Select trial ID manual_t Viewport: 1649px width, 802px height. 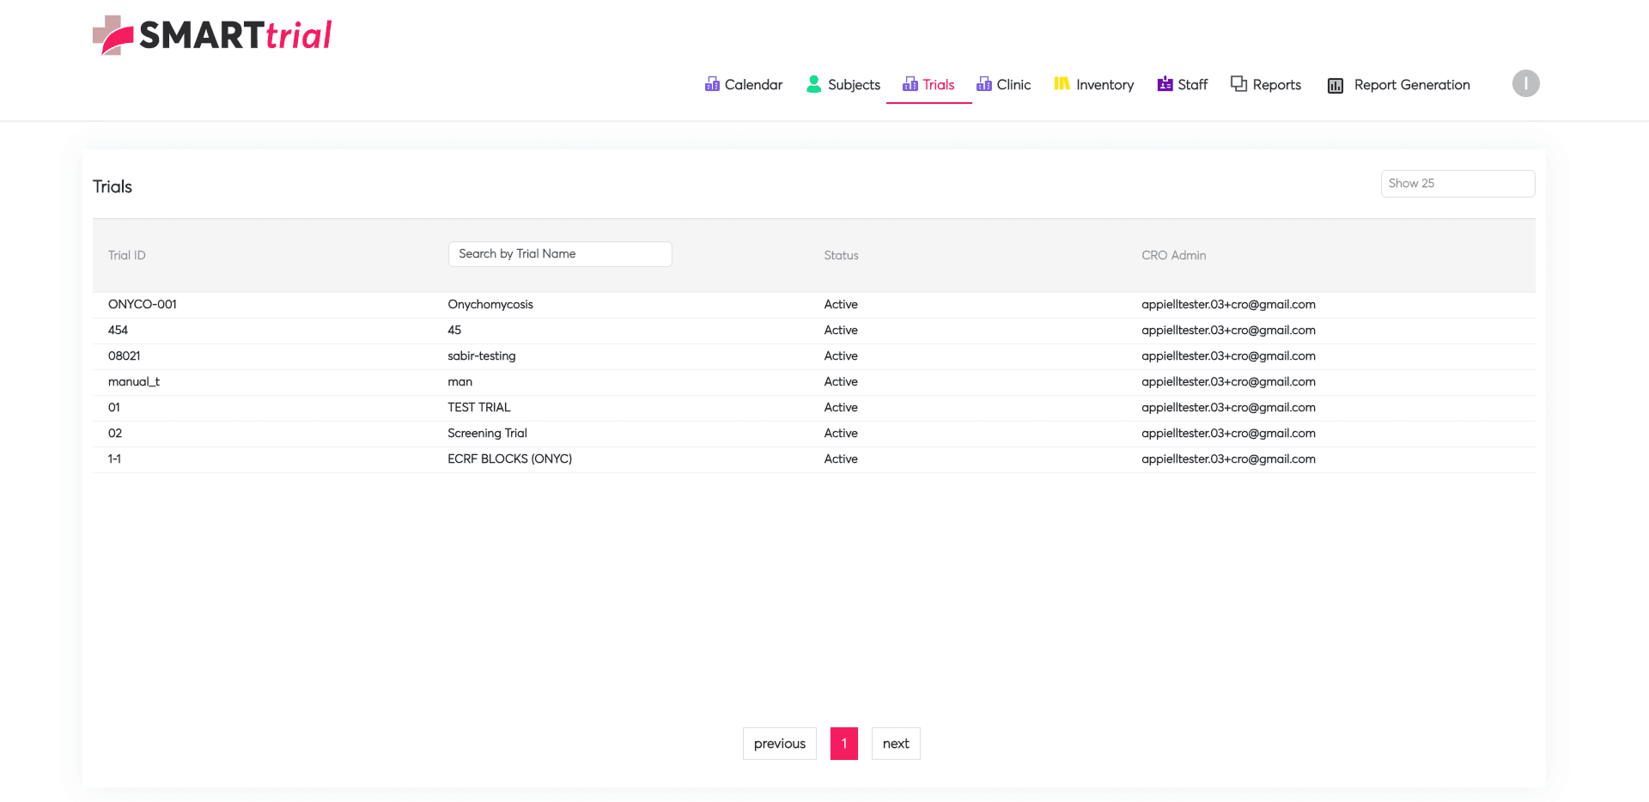pos(134,381)
